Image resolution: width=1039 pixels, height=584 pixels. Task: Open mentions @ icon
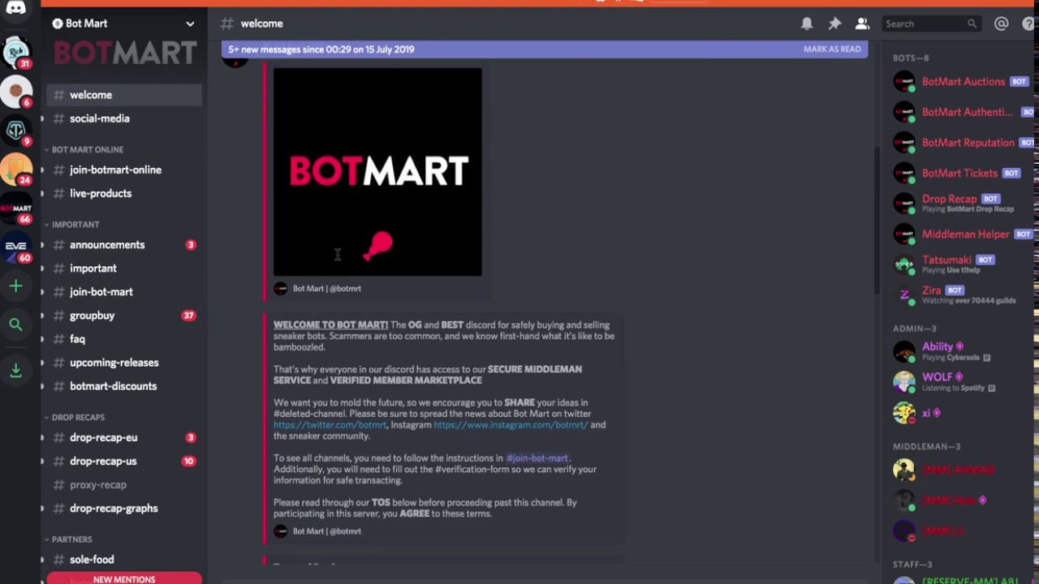click(x=1002, y=24)
